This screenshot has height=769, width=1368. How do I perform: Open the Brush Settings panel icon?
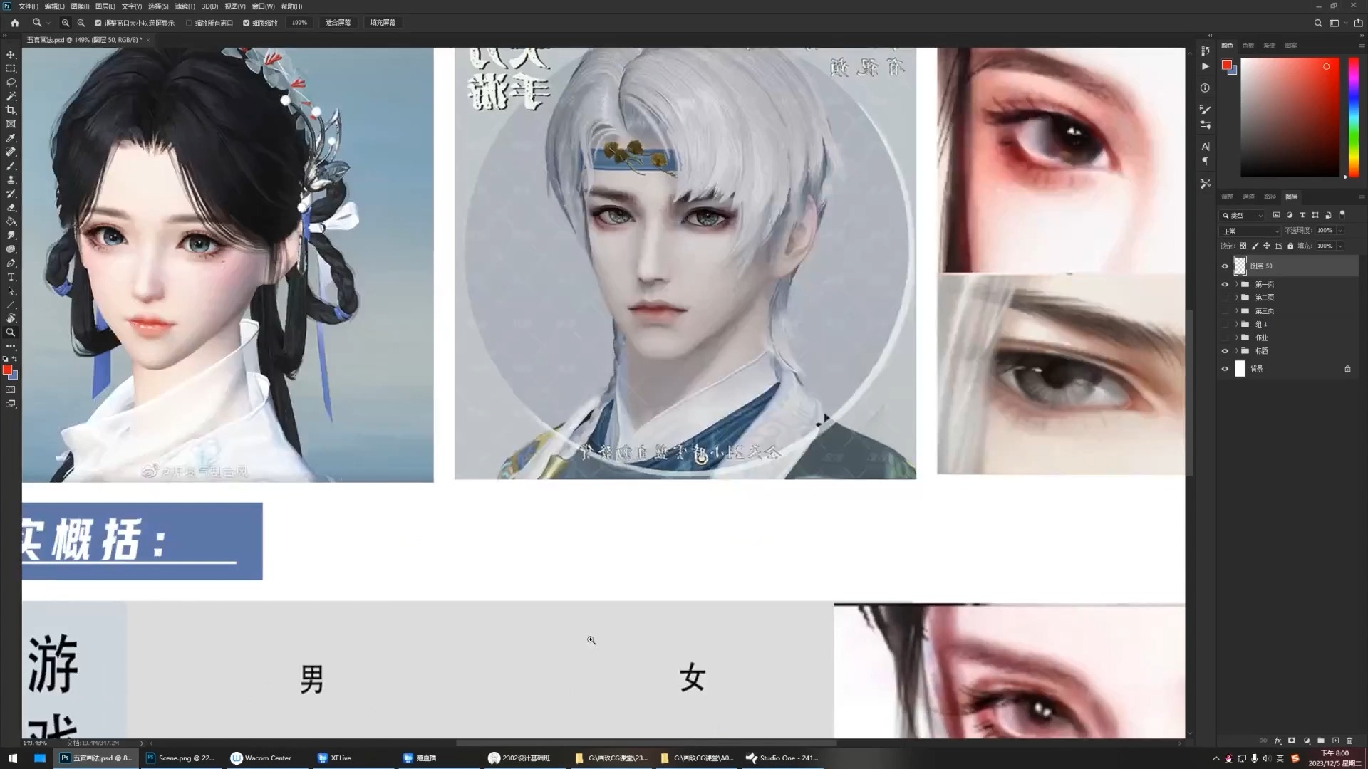tap(1205, 110)
